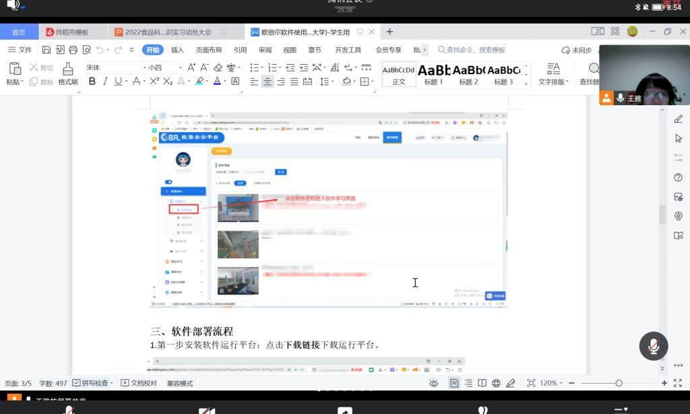Click the command search box (查找命令)
This screenshot has height=414, width=690.
pos(475,50)
